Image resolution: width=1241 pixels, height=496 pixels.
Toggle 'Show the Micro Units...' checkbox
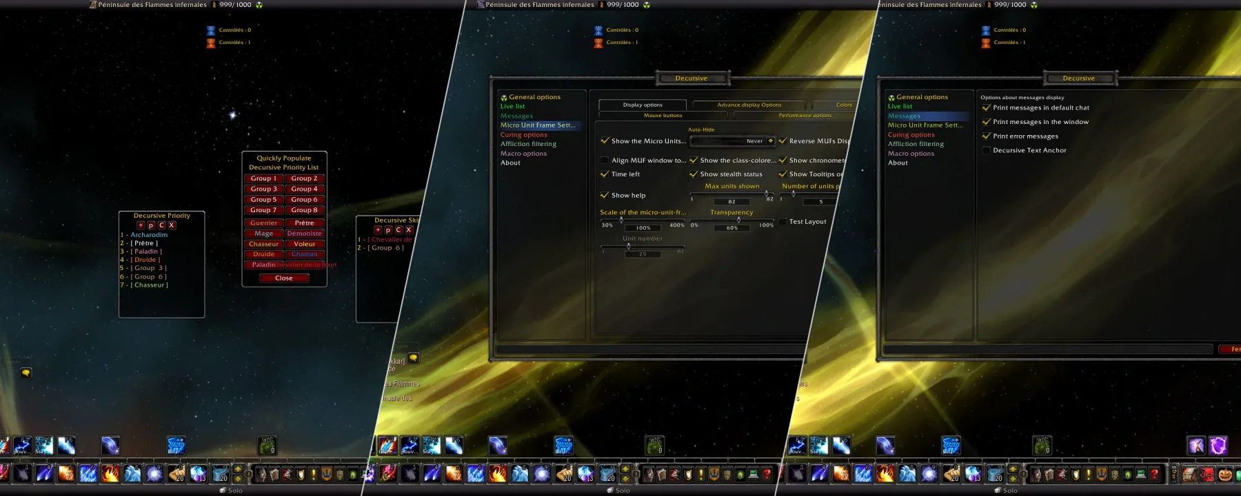[x=605, y=141]
